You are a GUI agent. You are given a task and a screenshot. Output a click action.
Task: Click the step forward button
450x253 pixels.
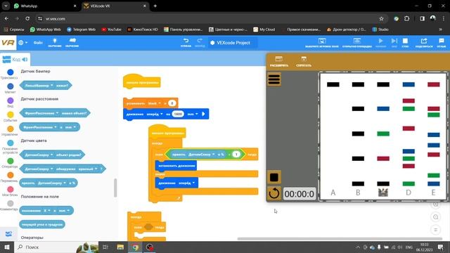click(394, 42)
